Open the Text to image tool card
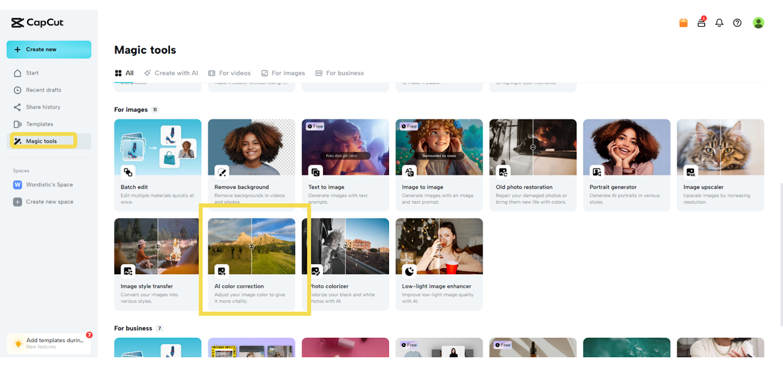Image resolution: width=783 pixels, height=367 pixels. [345, 165]
